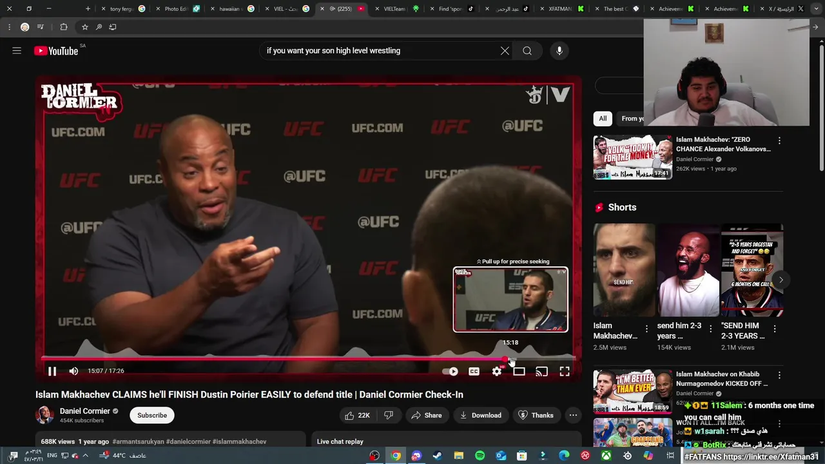Open Xbox app from the taskbar

click(x=606, y=456)
